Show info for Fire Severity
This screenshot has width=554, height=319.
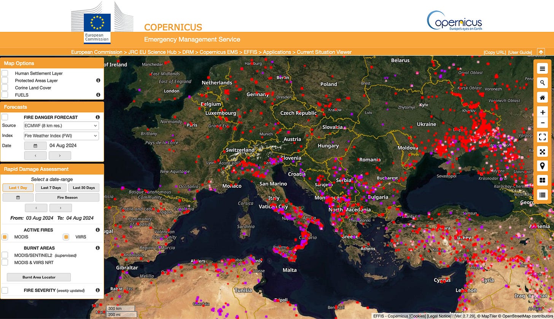(x=98, y=290)
